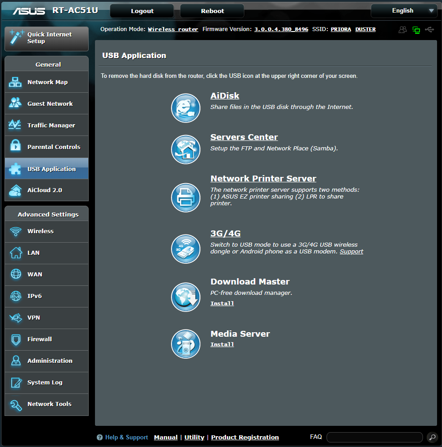
Task: Open the Servers Center house icon
Action: coord(185,149)
